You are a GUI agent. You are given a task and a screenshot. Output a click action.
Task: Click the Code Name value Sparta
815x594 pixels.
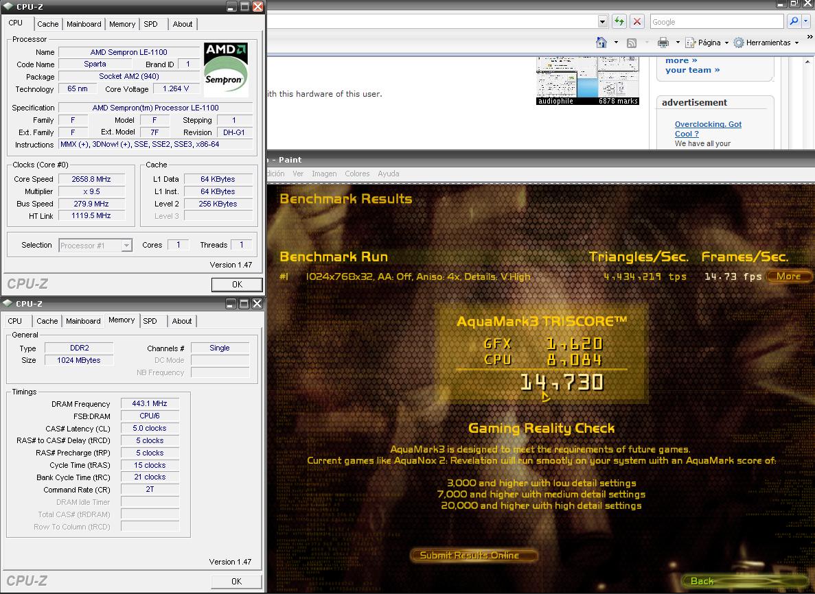pyautogui.click(x=95, y=64)
